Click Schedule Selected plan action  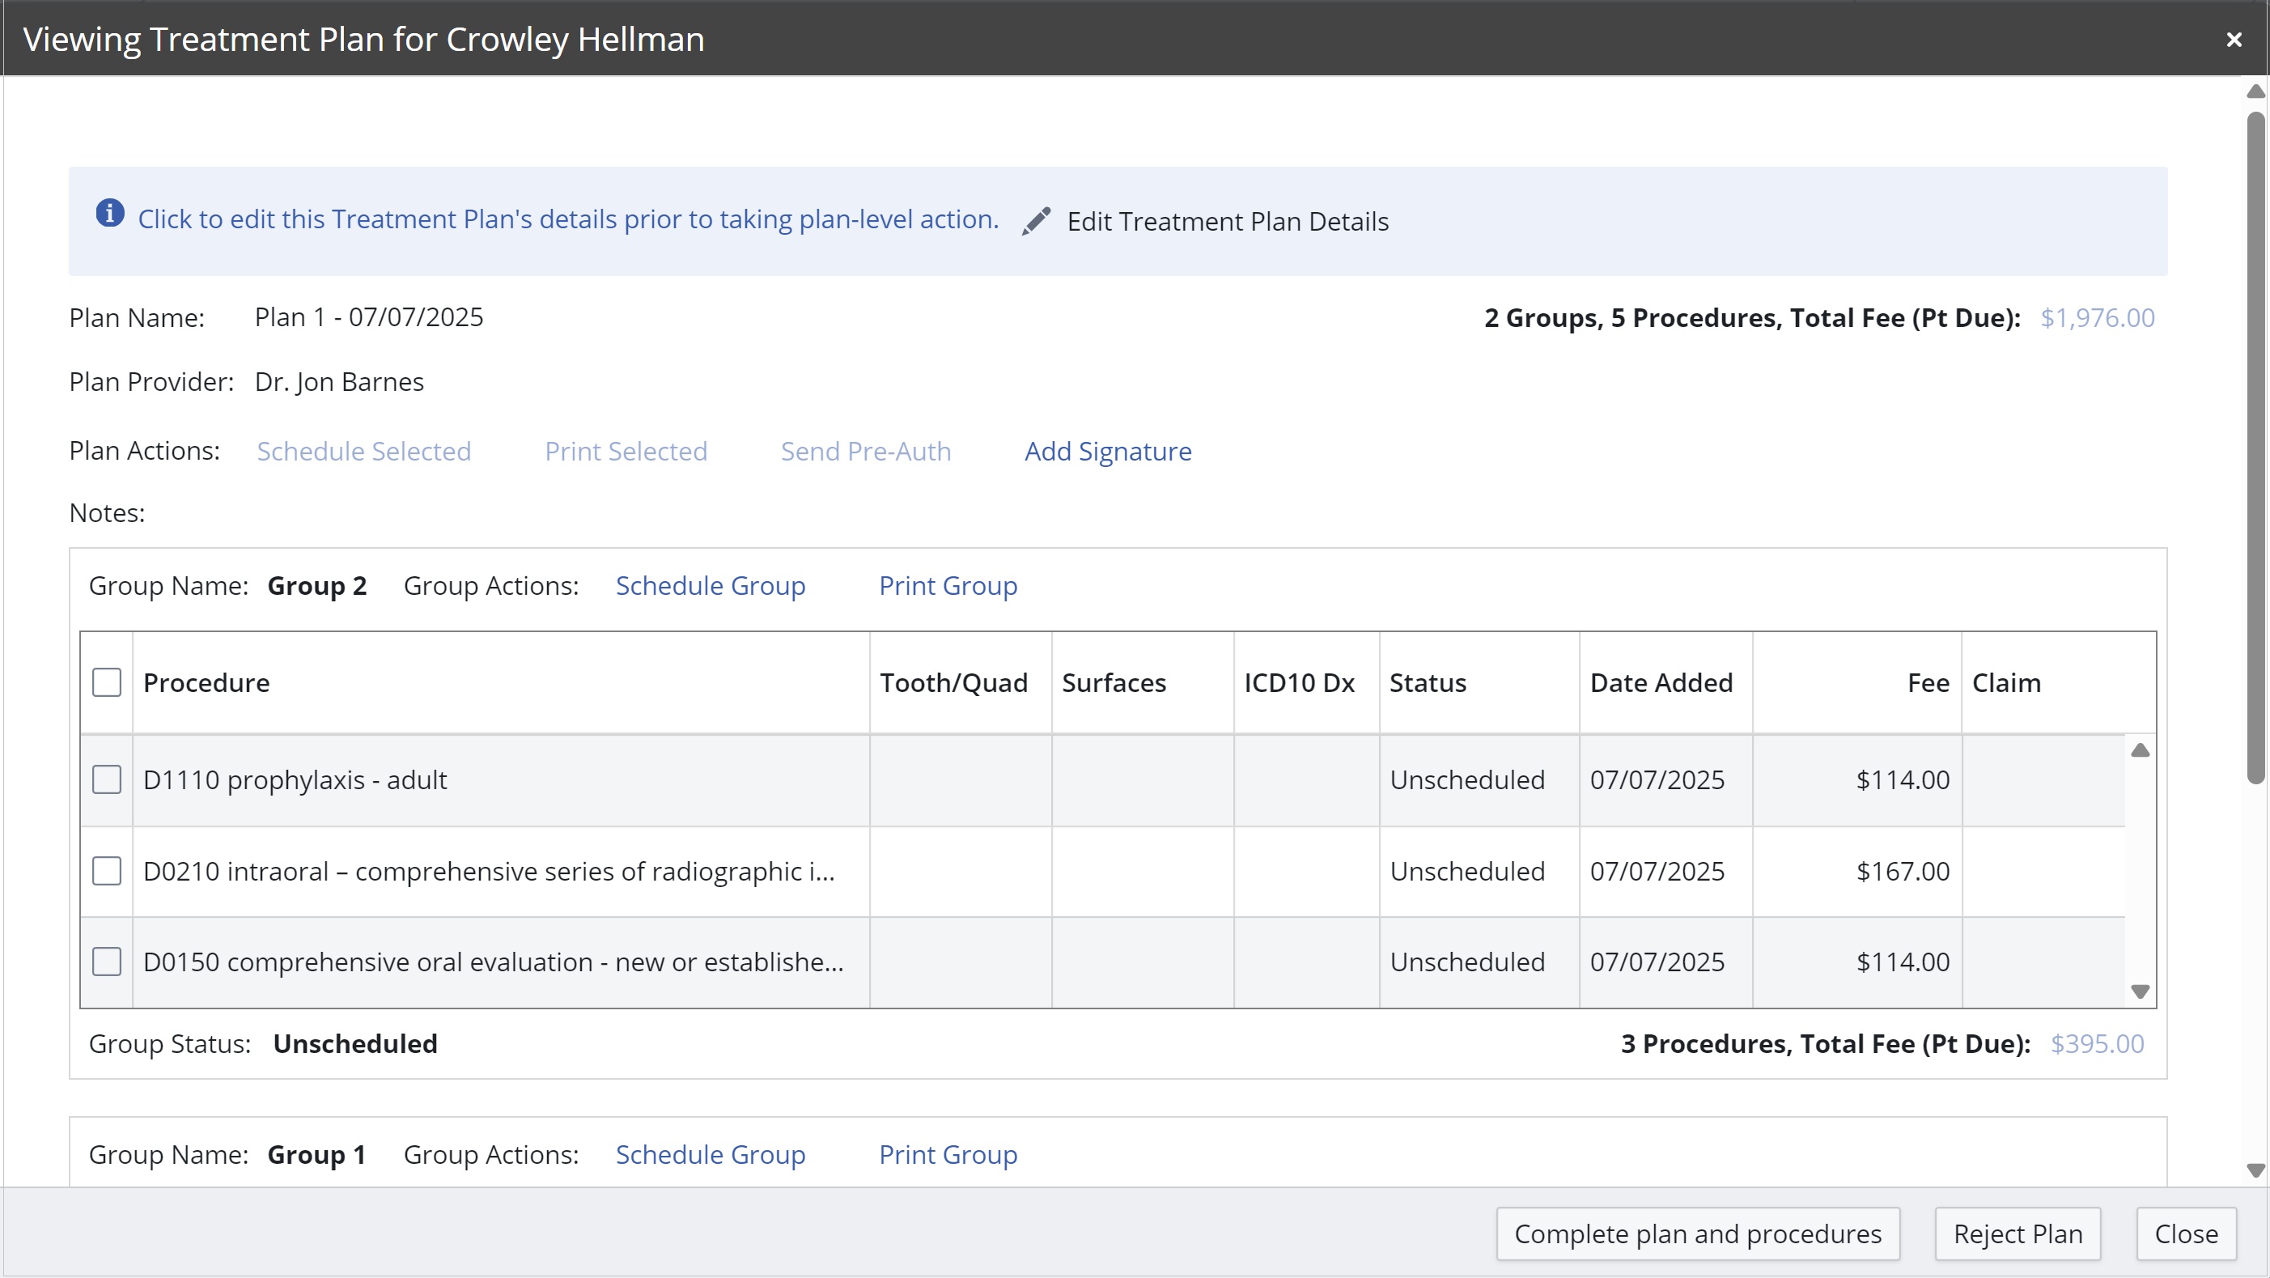pyautogui.click(x=364, y=452)
